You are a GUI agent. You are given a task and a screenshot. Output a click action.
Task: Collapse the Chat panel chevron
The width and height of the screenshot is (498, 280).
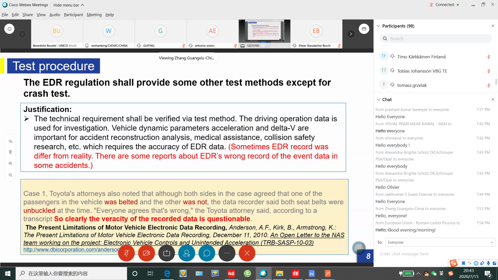pos(378,100)
